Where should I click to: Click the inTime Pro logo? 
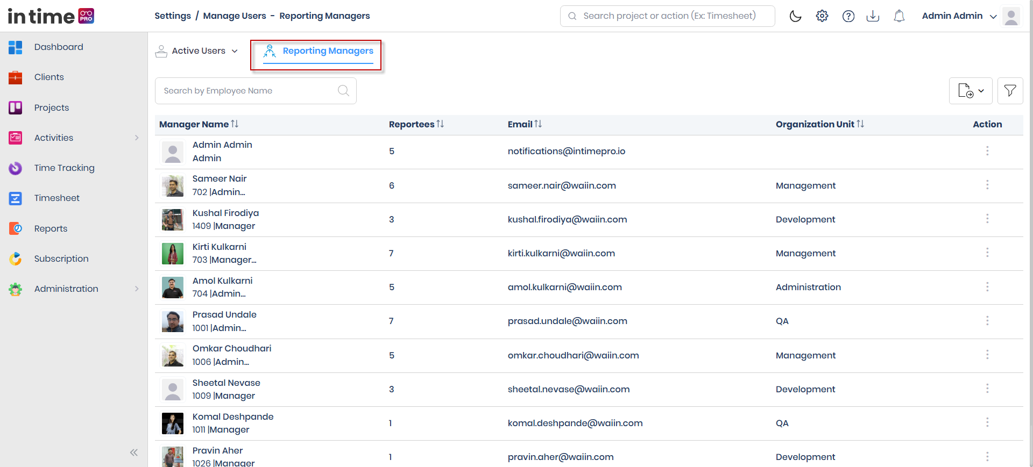(51, 16)
